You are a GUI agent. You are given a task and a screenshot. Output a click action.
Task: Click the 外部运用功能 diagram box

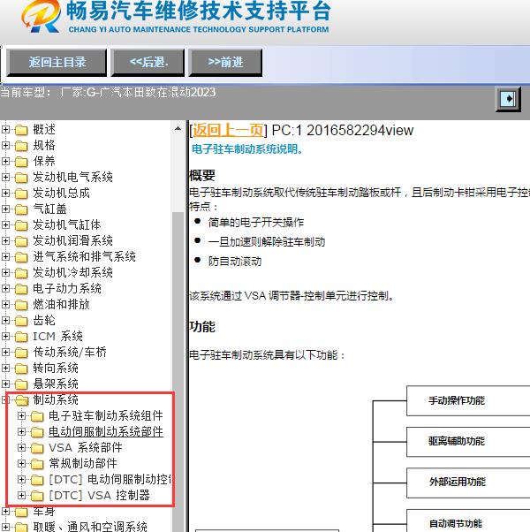coord(468,483)
